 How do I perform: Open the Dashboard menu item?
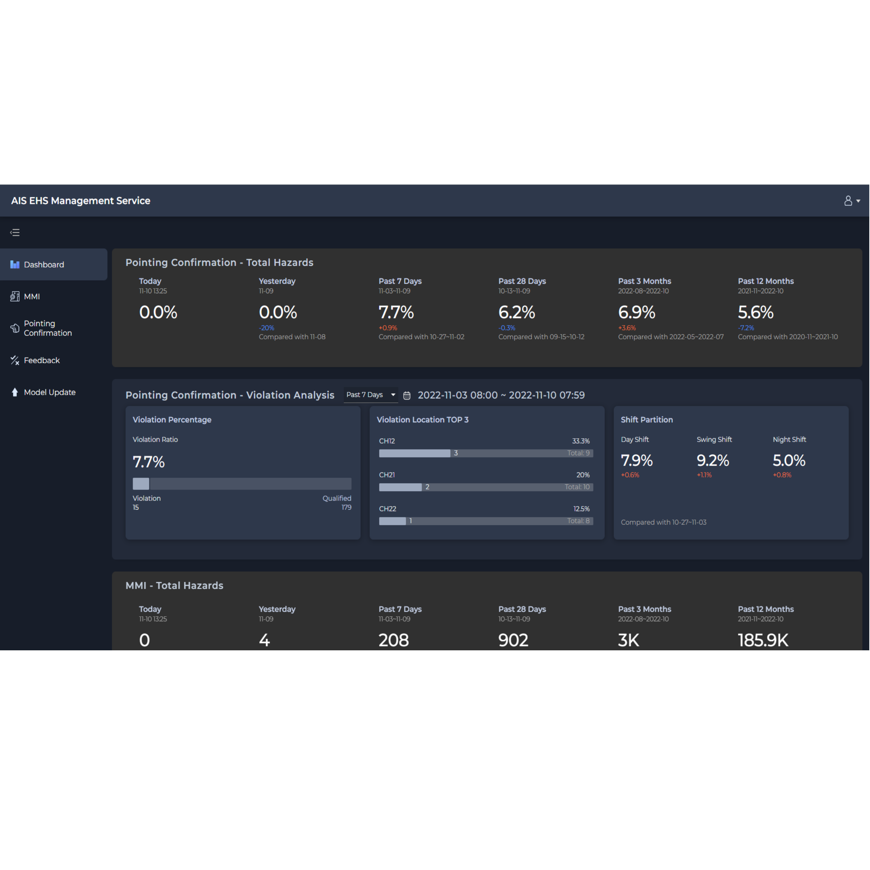point(54,264)
